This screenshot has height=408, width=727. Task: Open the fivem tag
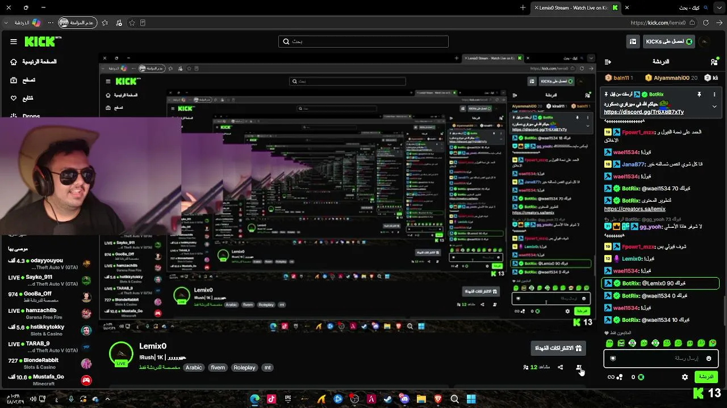[x=218, y=367]
